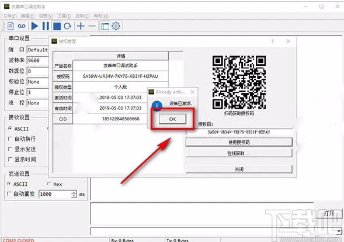Maximize the main window
Screen dimensions: 344x242
tap(321, 6)
